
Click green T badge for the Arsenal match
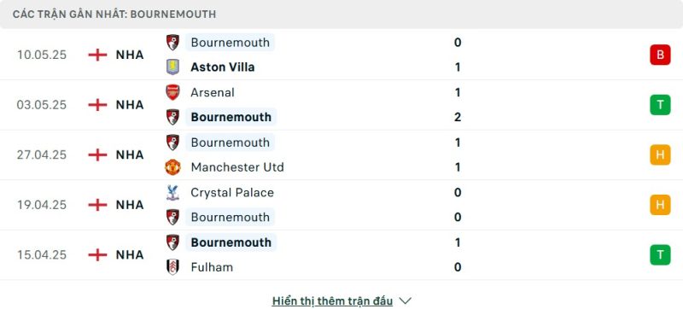(x=660, y=105)
